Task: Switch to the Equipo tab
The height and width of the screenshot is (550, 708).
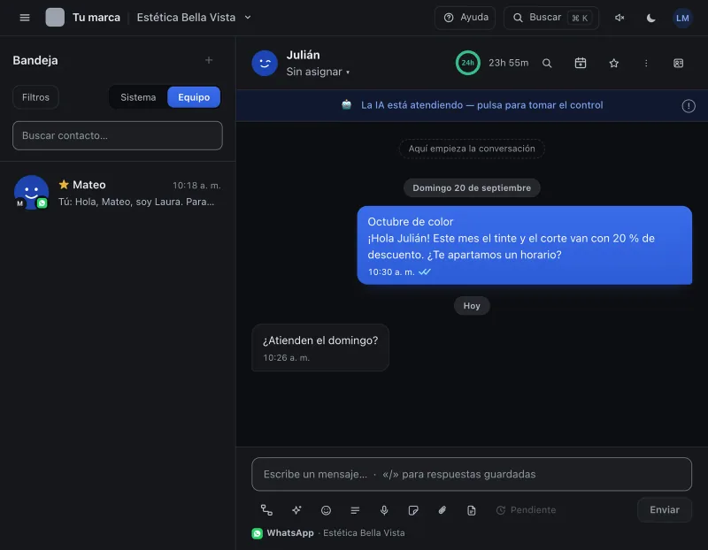Action: (194, 97)
